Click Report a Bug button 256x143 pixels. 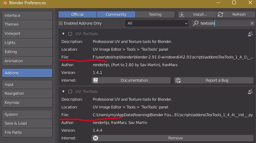(x=214, y=80)
